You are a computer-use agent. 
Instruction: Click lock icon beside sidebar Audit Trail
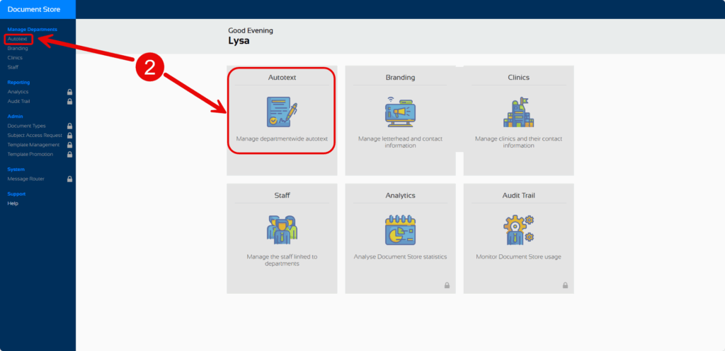coord(70,101)
